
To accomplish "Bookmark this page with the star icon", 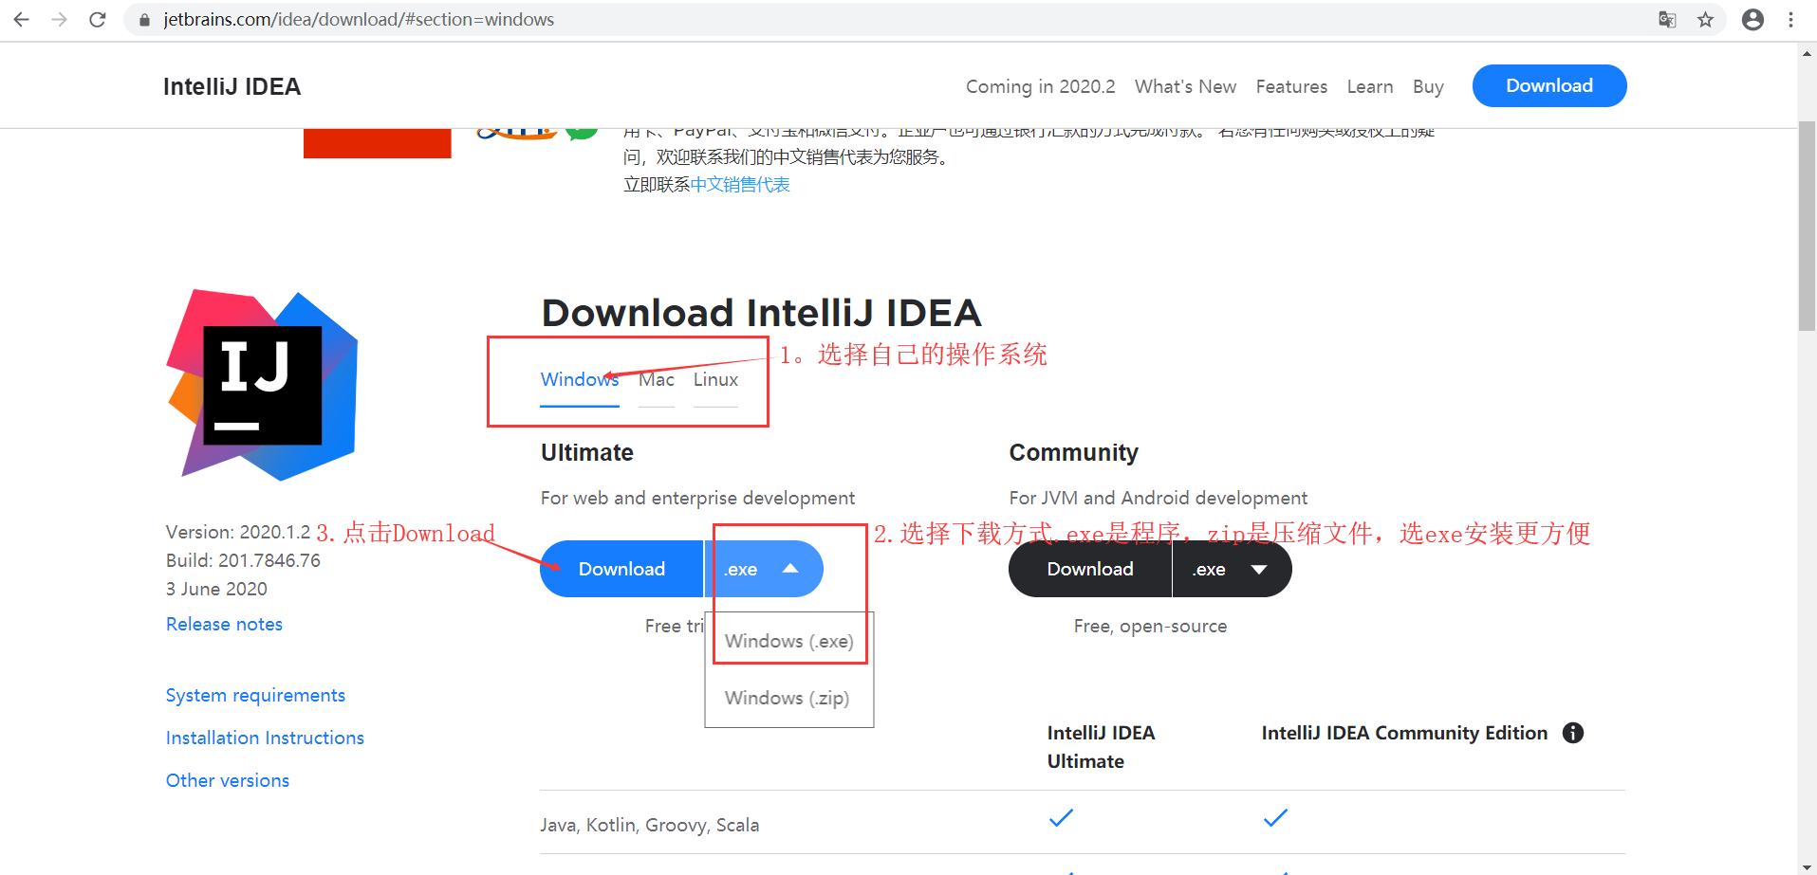I will point(1705,19).
